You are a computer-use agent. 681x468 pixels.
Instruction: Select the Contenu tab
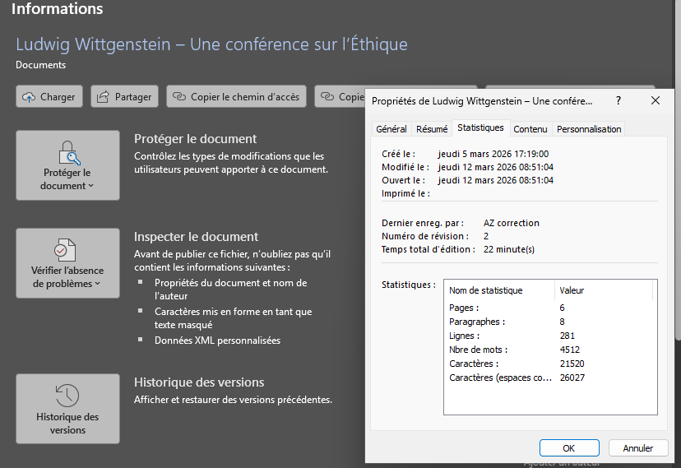click(530, 129)
